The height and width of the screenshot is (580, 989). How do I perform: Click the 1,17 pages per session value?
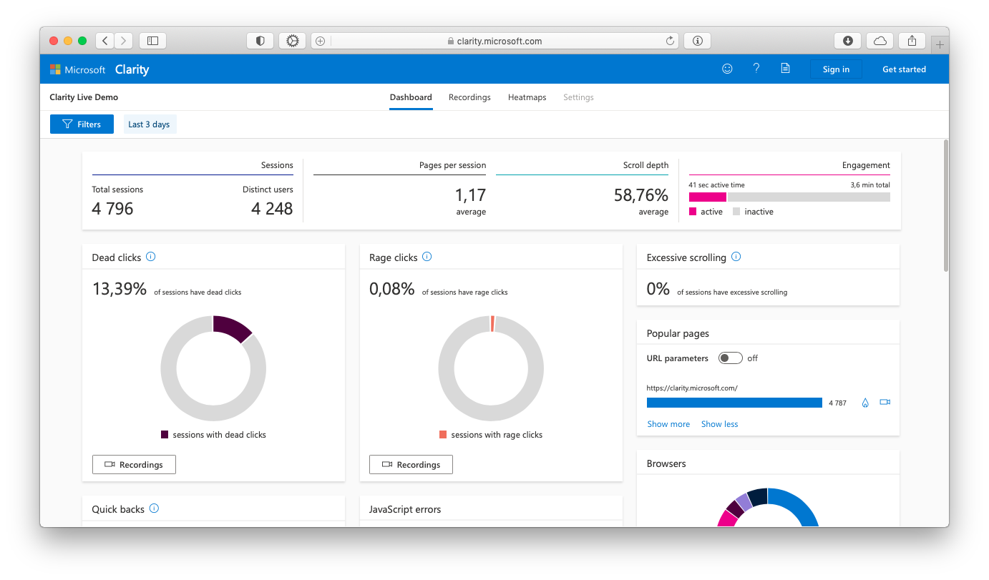(470, 195)
